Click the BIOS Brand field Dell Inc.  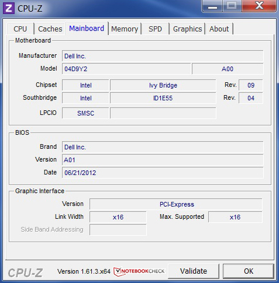coord(163,147)
